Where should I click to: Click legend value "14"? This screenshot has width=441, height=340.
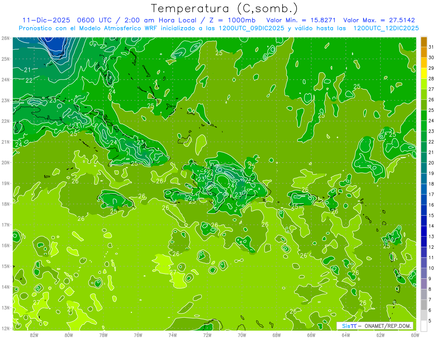pyautogui.click(x=431, y=226)
